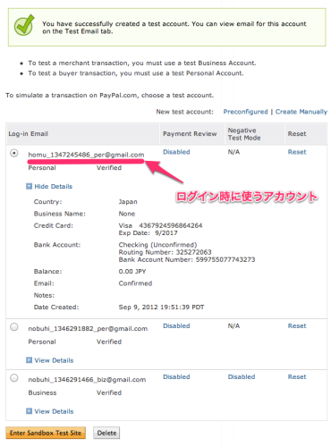Reset the nobuhi_1346291882_per account
The height and width of the screenshot is (447, 331).
[297, 326]
